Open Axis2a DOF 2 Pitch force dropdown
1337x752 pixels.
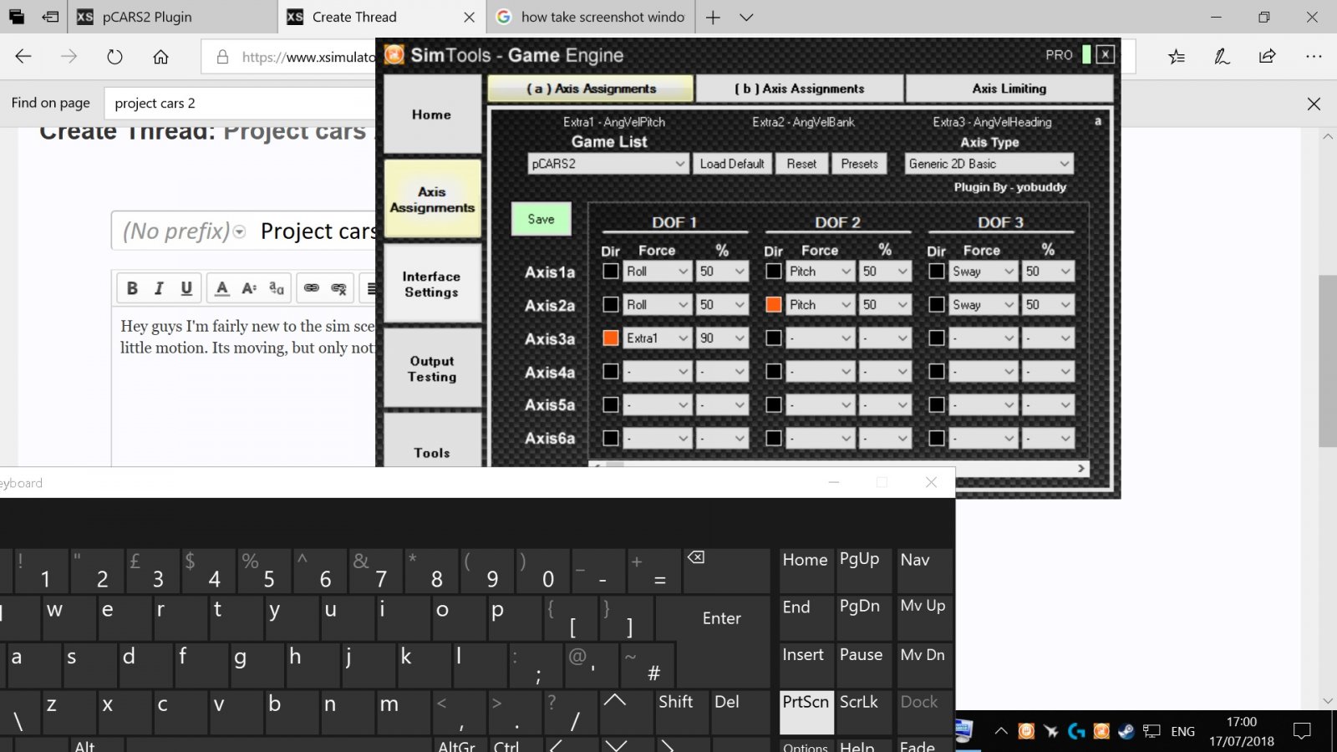[821, 304]
